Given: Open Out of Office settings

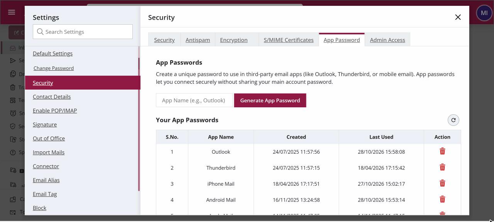Looking at the screenshot, I should click(x=49, y=138).
